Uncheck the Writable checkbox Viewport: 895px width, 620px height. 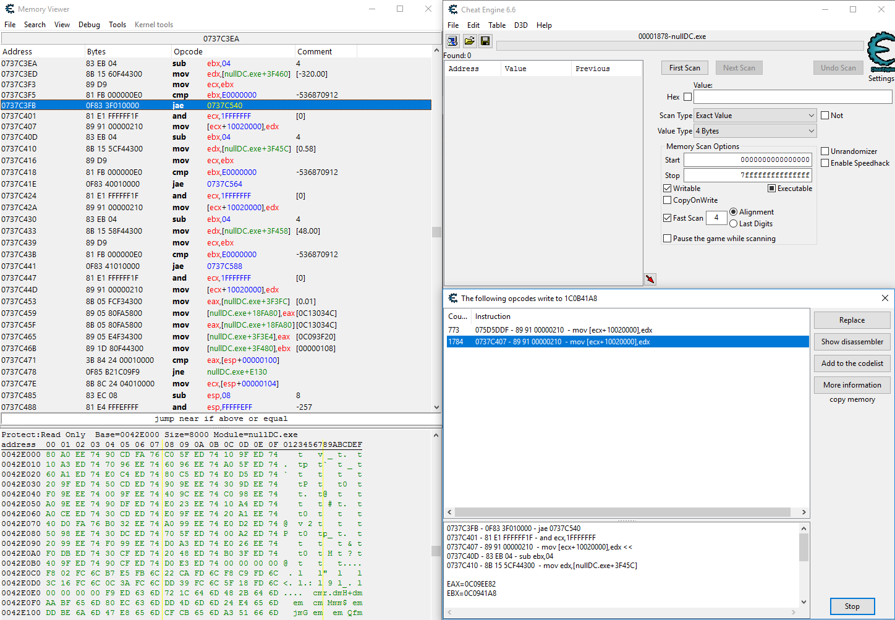click(668, 189)
